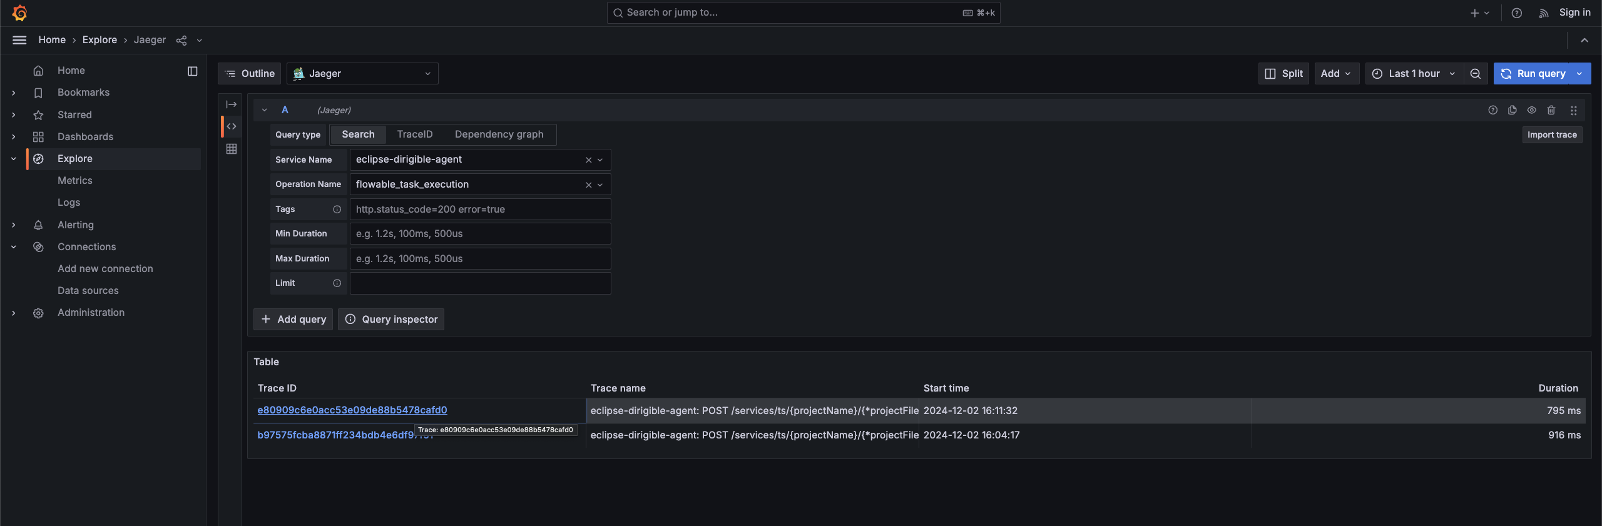The height and width of the screenshot is (526, 1602).
Task: Click the Sign in link
Action: (1575, 13)
